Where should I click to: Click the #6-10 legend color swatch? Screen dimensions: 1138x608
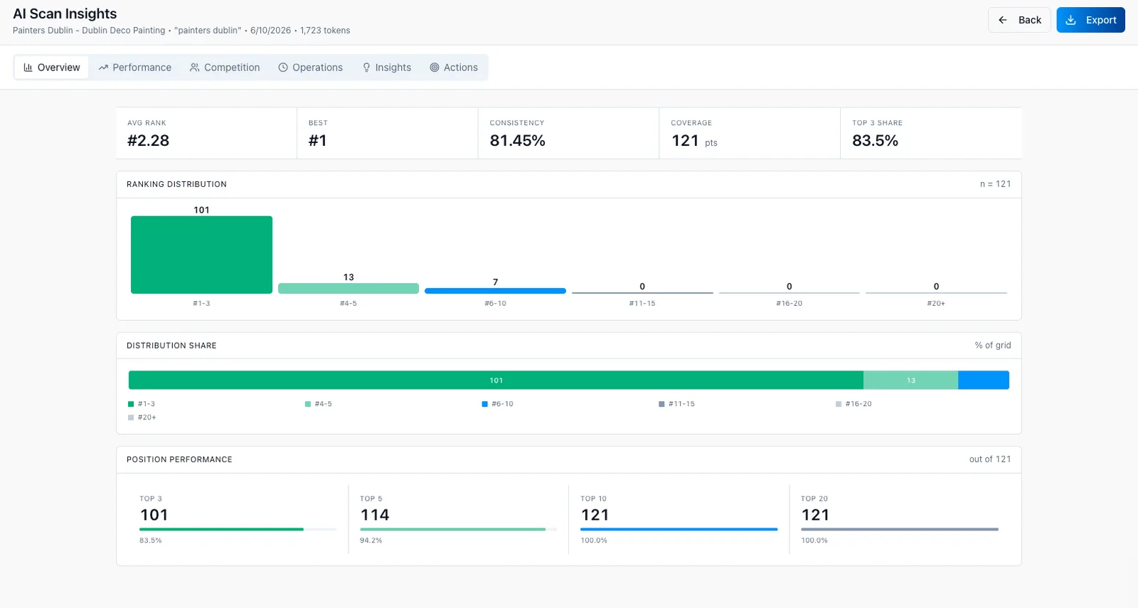click(x=485, y=404)
